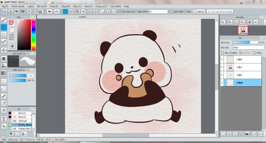Click the snap settings gear icon

[114, 11]
